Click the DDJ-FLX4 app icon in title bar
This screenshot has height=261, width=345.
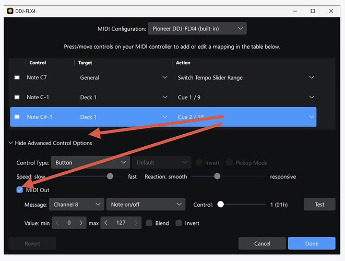[10, 11]
